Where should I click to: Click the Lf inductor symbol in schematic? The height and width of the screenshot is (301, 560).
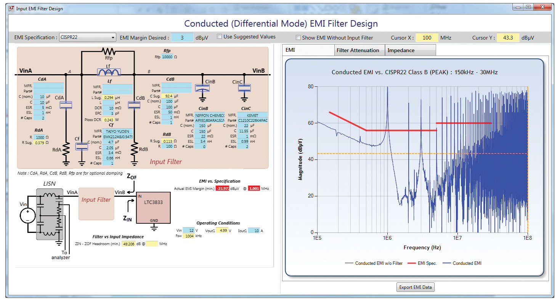coord(109,72)
